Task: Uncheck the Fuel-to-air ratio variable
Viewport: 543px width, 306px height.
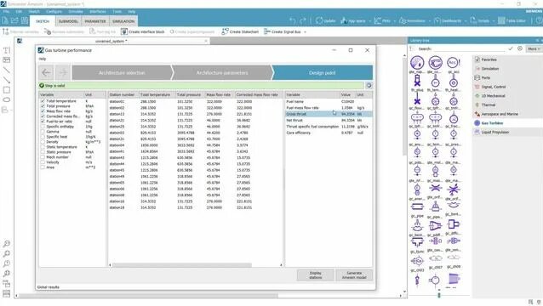Action: [x=43, y=122]
